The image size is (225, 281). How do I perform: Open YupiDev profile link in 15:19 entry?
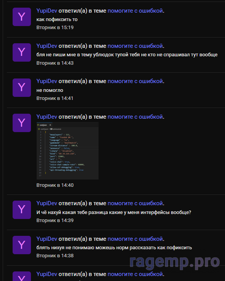47,11
